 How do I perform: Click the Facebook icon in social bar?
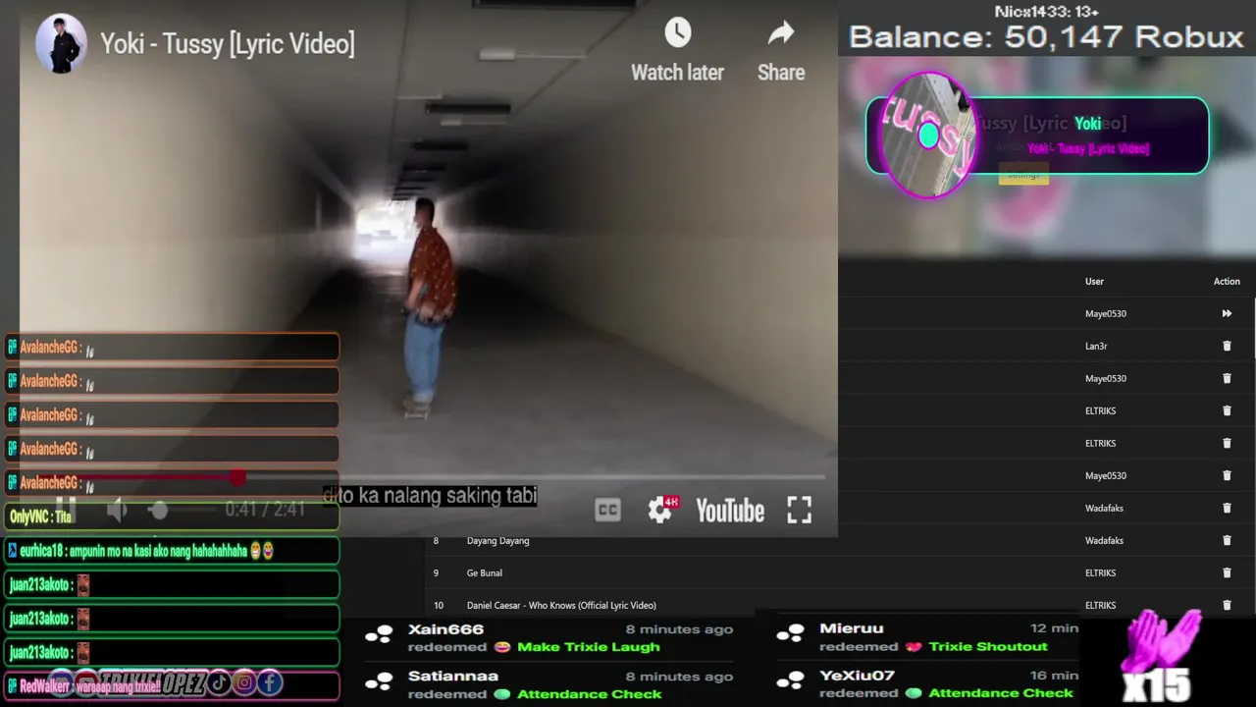[270, 682]
